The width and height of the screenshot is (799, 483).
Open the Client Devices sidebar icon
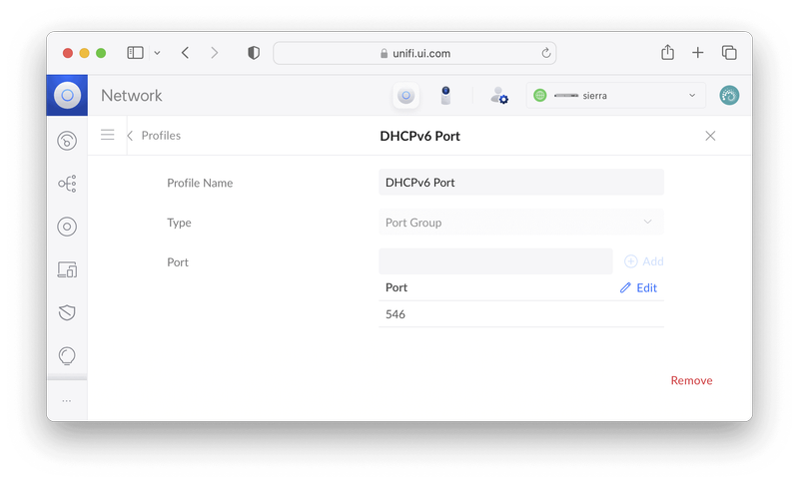(x=67, y=269)
